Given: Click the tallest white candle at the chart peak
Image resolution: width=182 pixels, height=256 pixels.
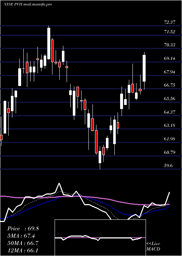Looking at the screenshot, I should click(x=49, y=44).
